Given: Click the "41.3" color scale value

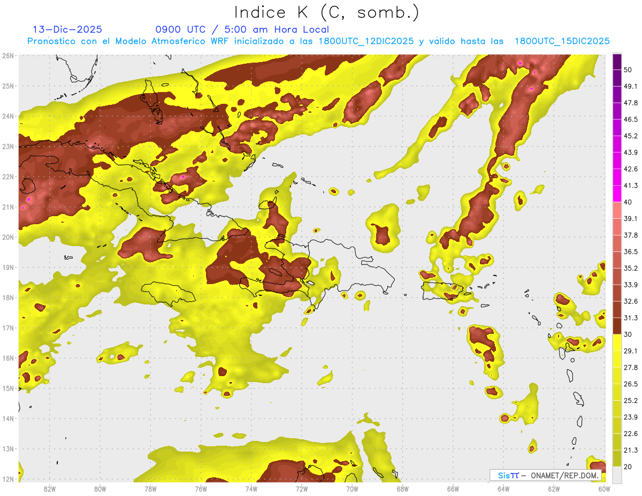Looking at the screenshot, I should (631, 186).
